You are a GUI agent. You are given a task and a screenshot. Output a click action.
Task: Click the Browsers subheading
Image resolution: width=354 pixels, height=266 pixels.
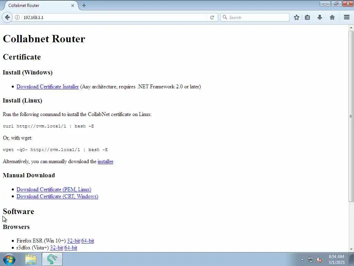[16, 227]
